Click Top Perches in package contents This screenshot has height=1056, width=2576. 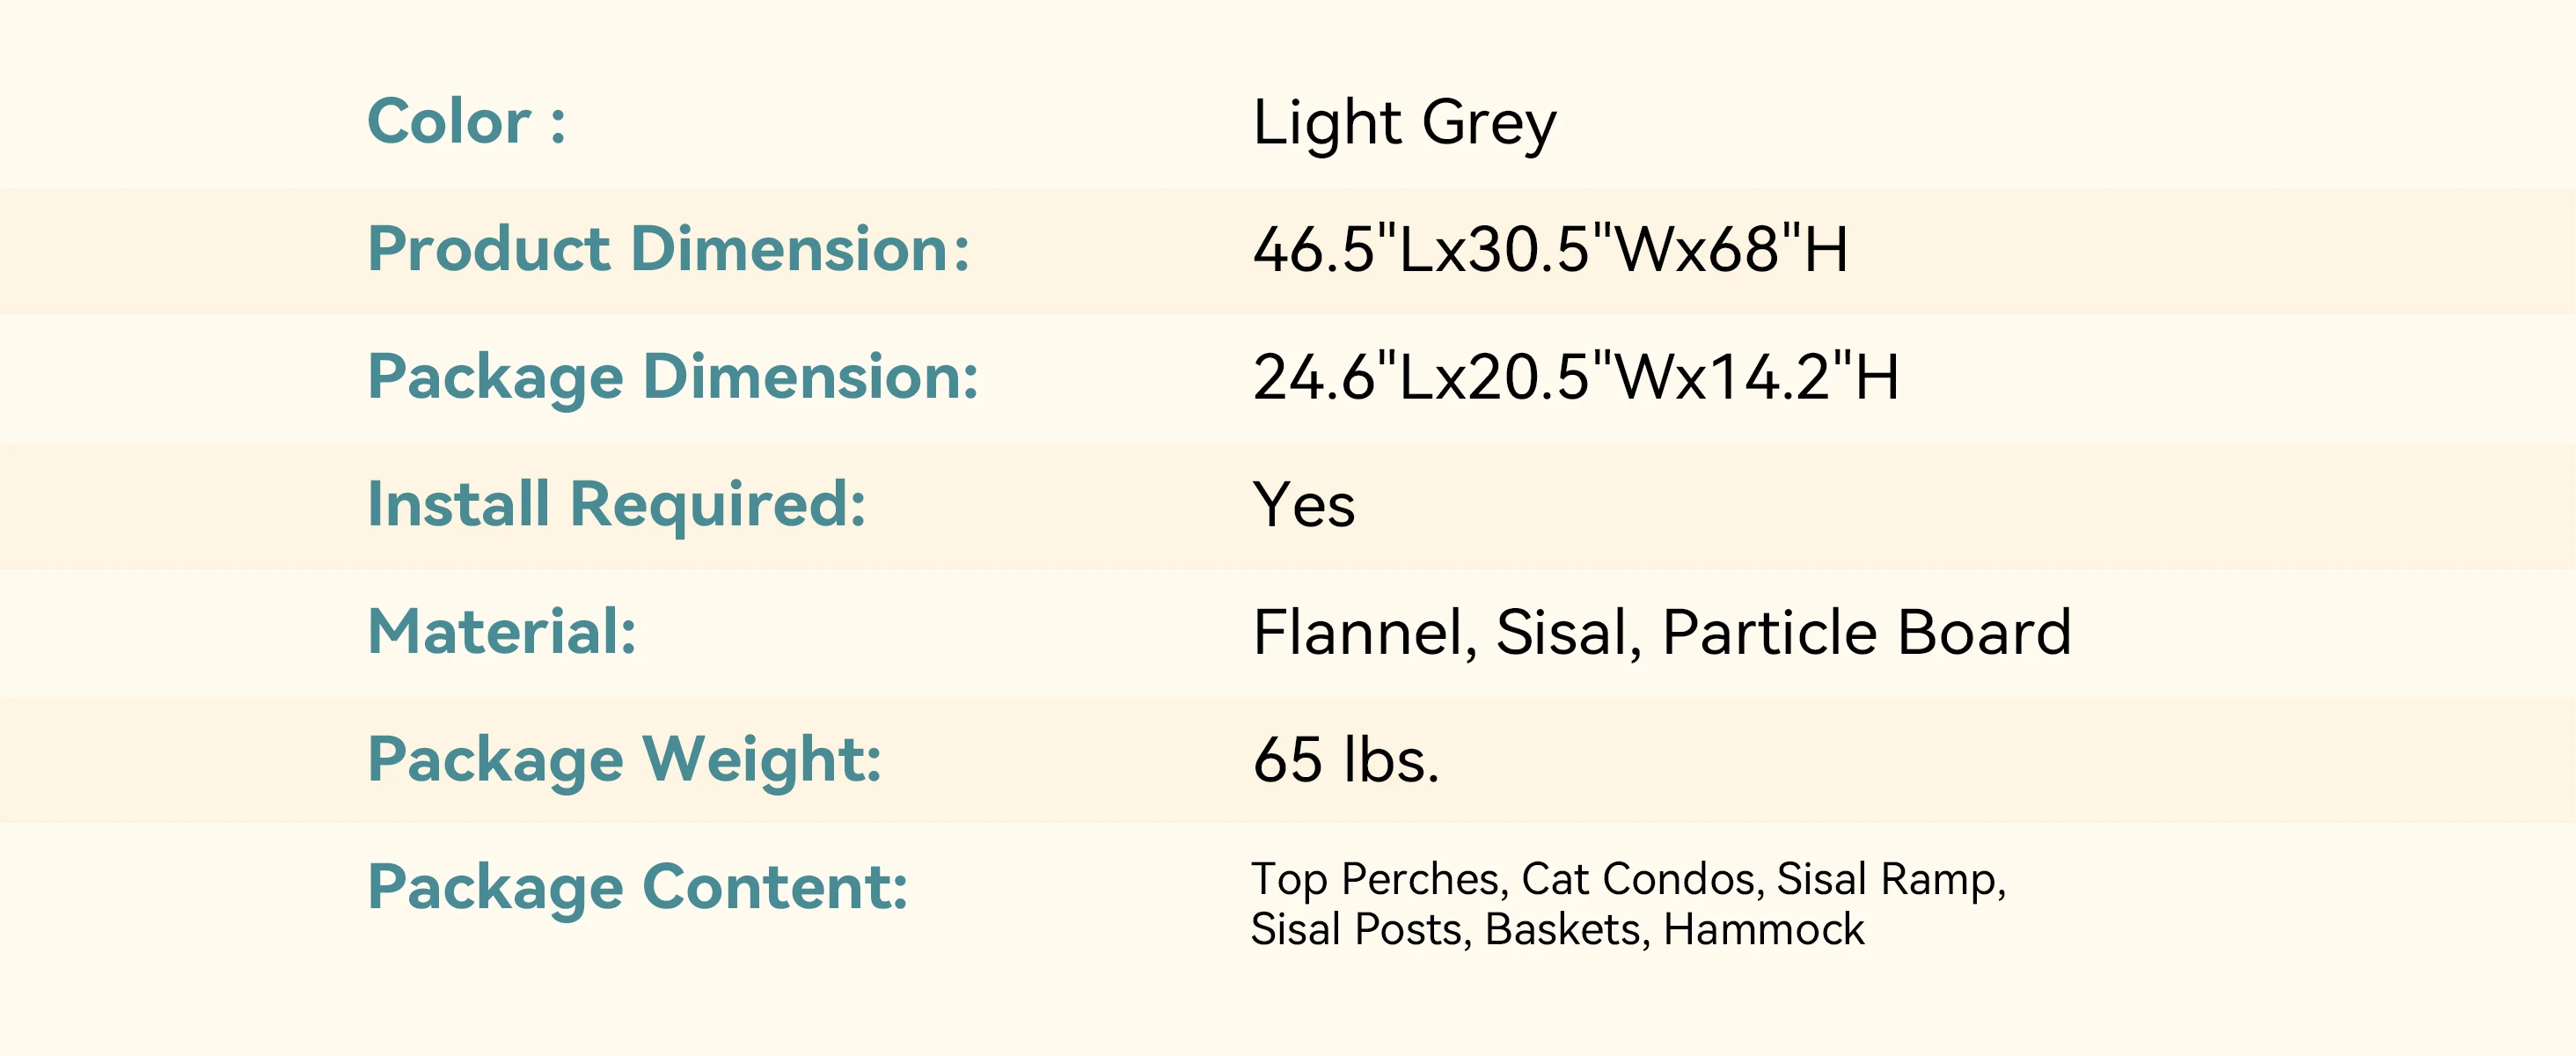(x=1376, y=880)
